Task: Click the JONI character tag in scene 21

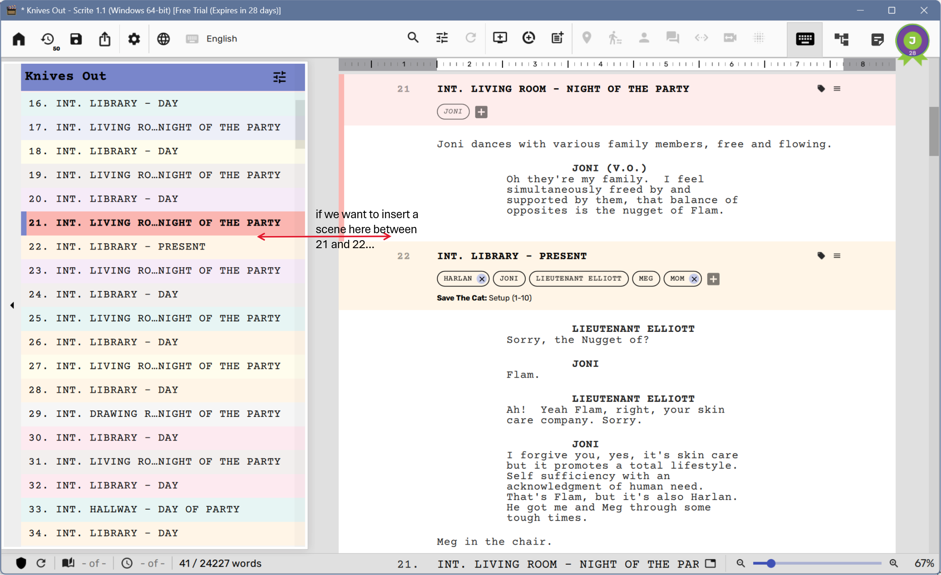Action: click(x=453, y=112)
